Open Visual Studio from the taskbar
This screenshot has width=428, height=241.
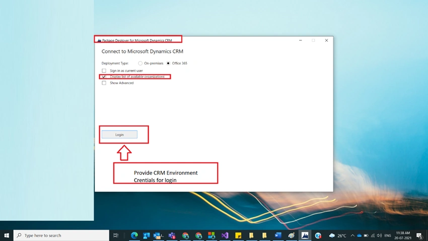point(225,235)
